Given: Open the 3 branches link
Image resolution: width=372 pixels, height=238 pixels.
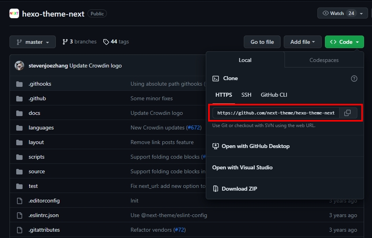Looking at the screenshot, I should (x=80, y=41).
